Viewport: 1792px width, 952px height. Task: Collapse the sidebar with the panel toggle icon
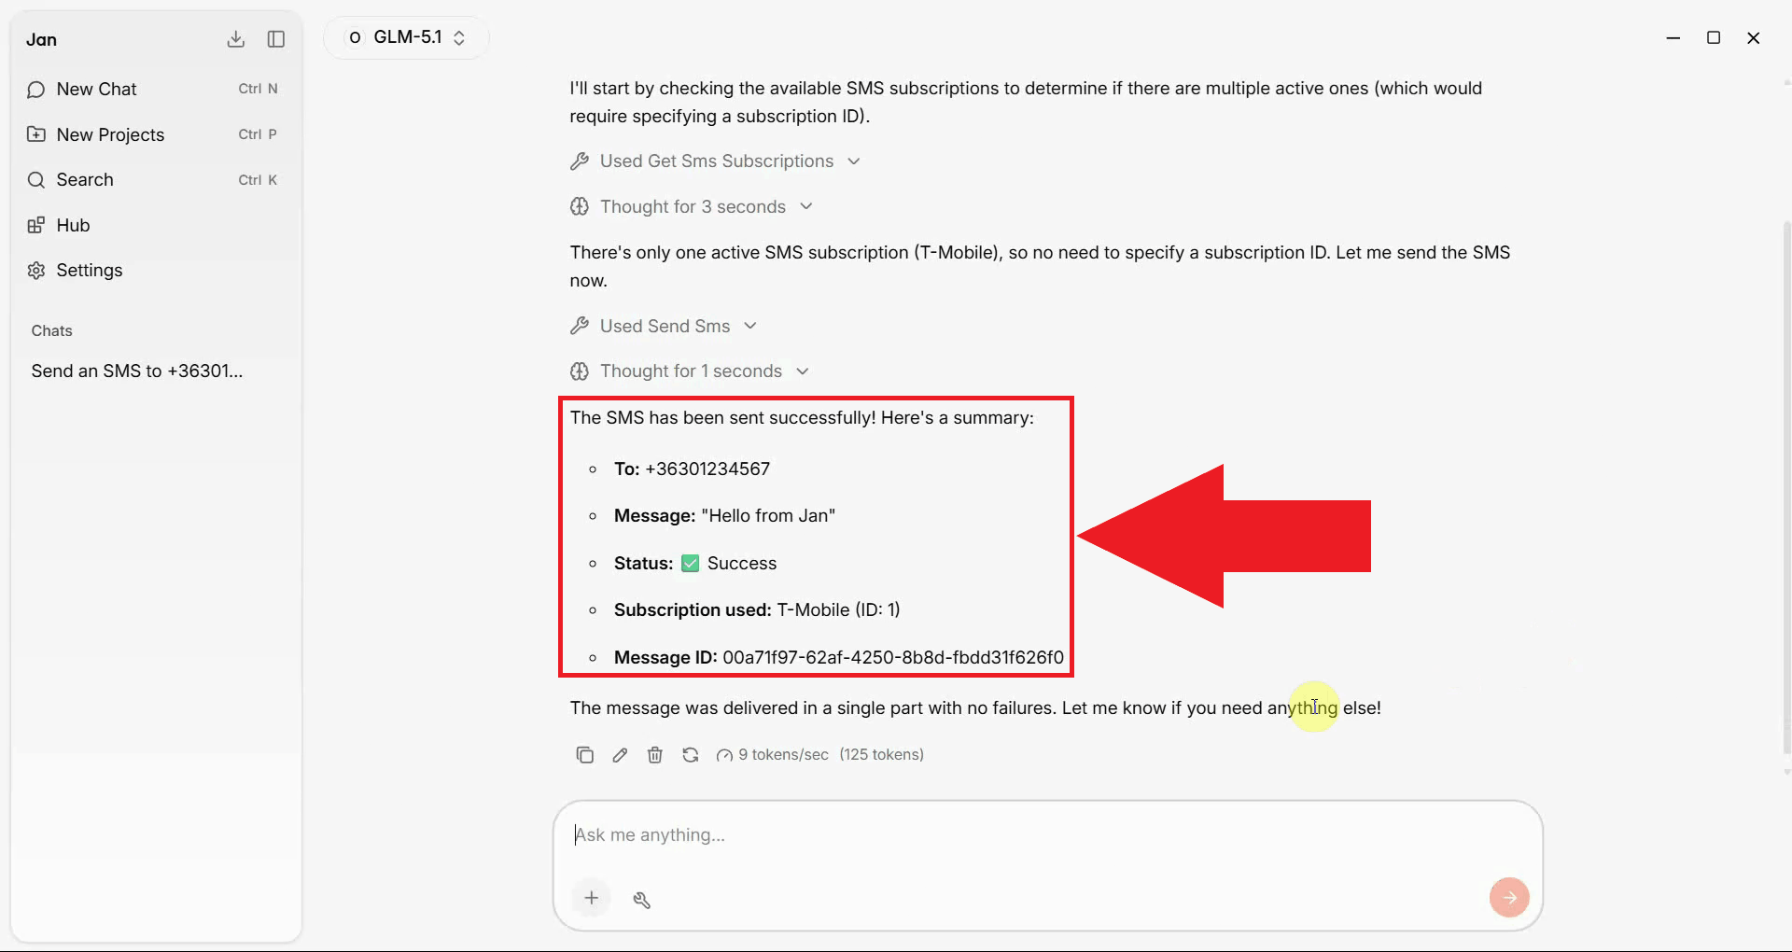click(x=276, y=39)
